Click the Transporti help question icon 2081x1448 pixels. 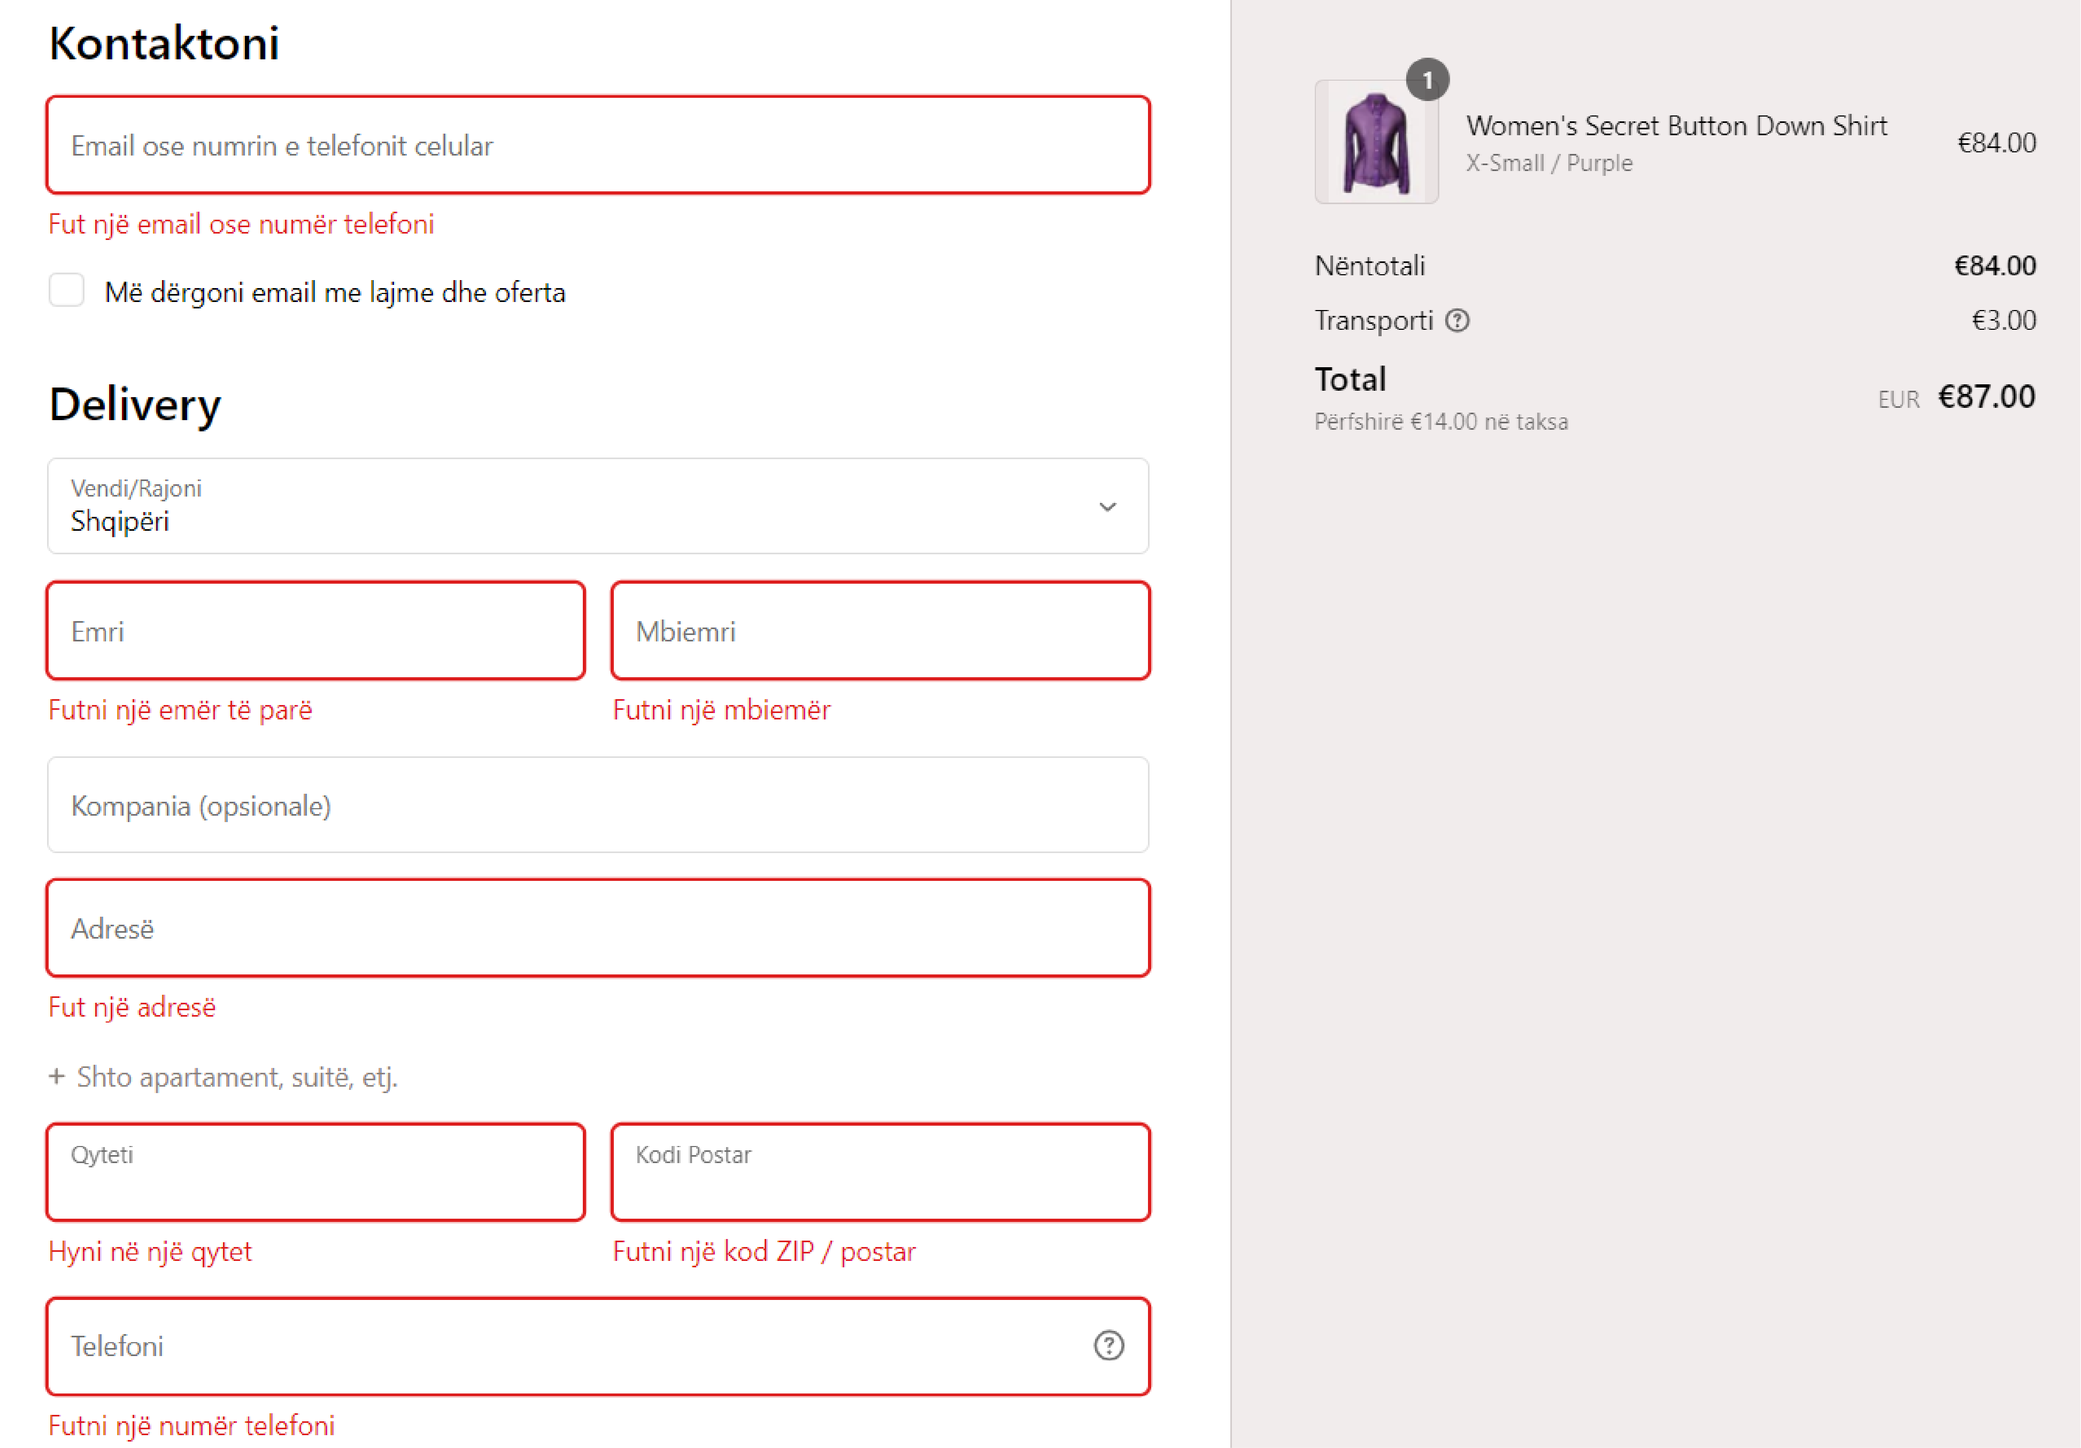coord(1456,321)
